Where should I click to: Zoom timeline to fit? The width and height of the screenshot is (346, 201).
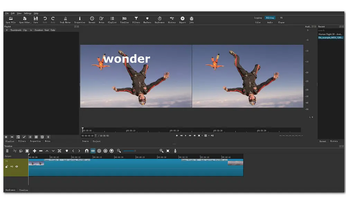pyautogui.click(x=168, y=151)
